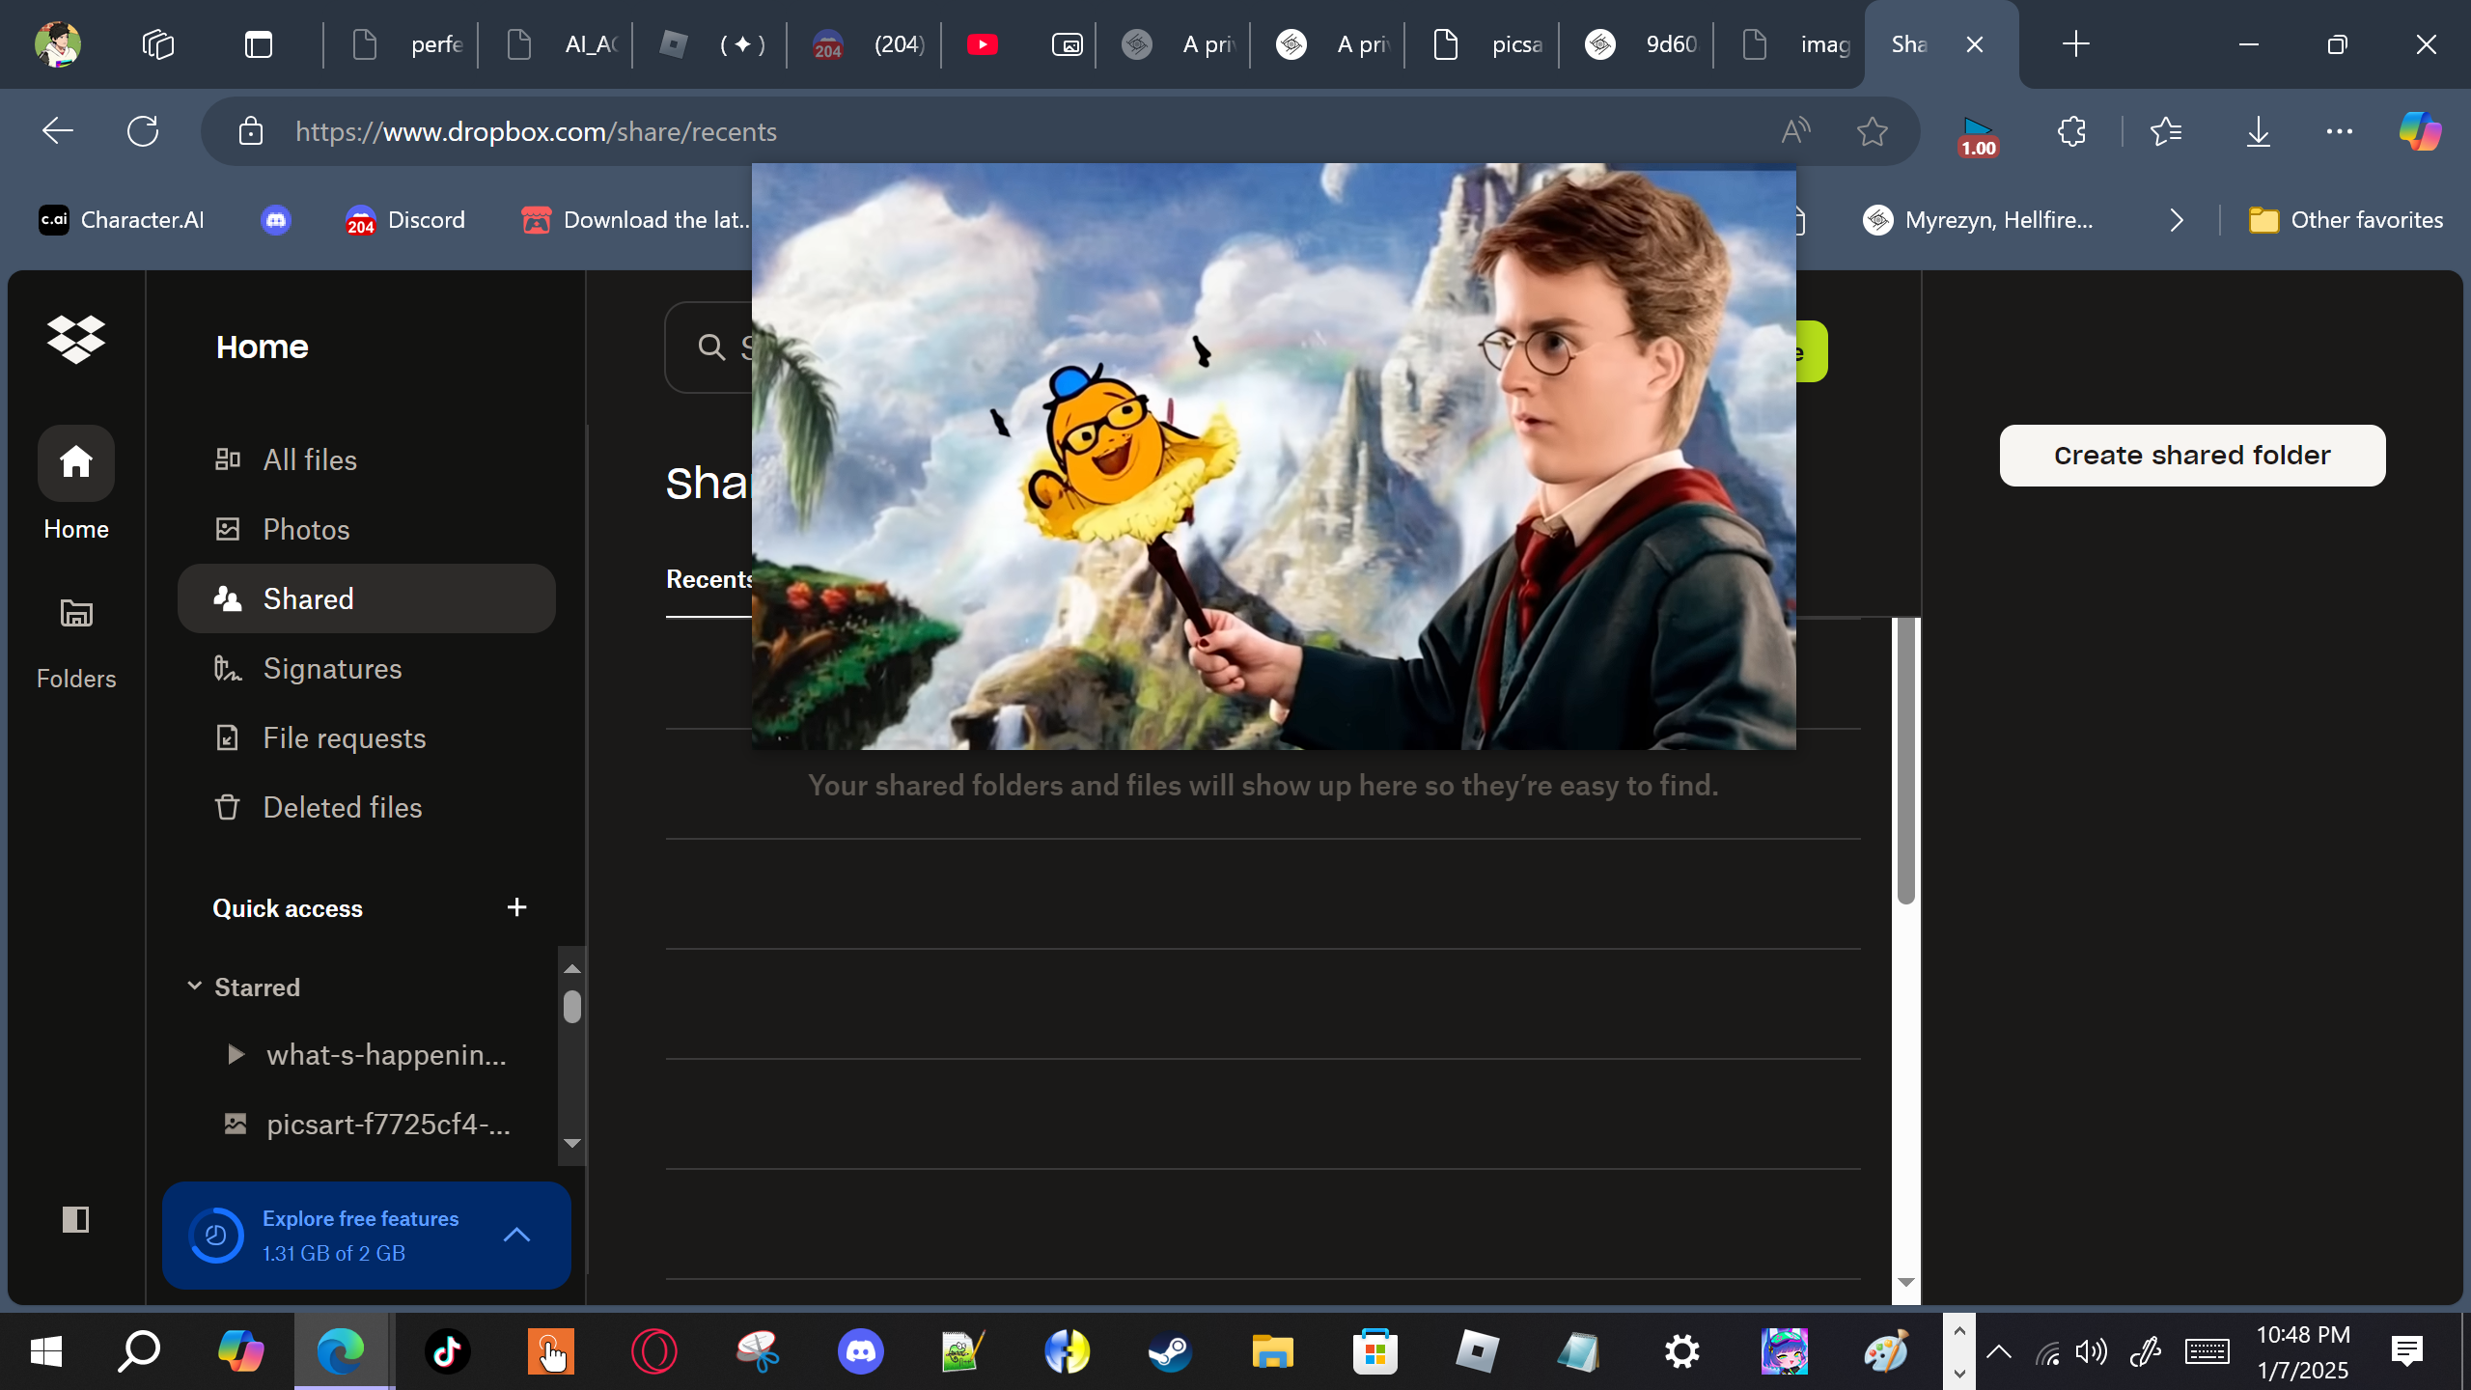Open the Folders sidebar icon
2471x1390 pixels.
coord(75,613)
